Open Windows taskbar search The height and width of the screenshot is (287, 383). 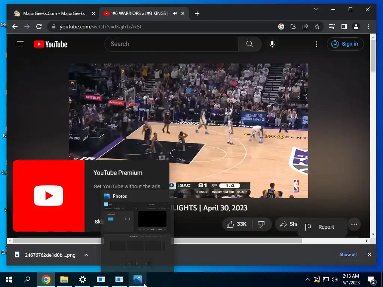(x=27, y=280)
